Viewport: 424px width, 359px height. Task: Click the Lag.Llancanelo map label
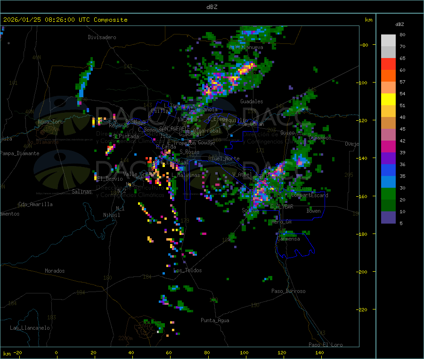click(30, 328)
